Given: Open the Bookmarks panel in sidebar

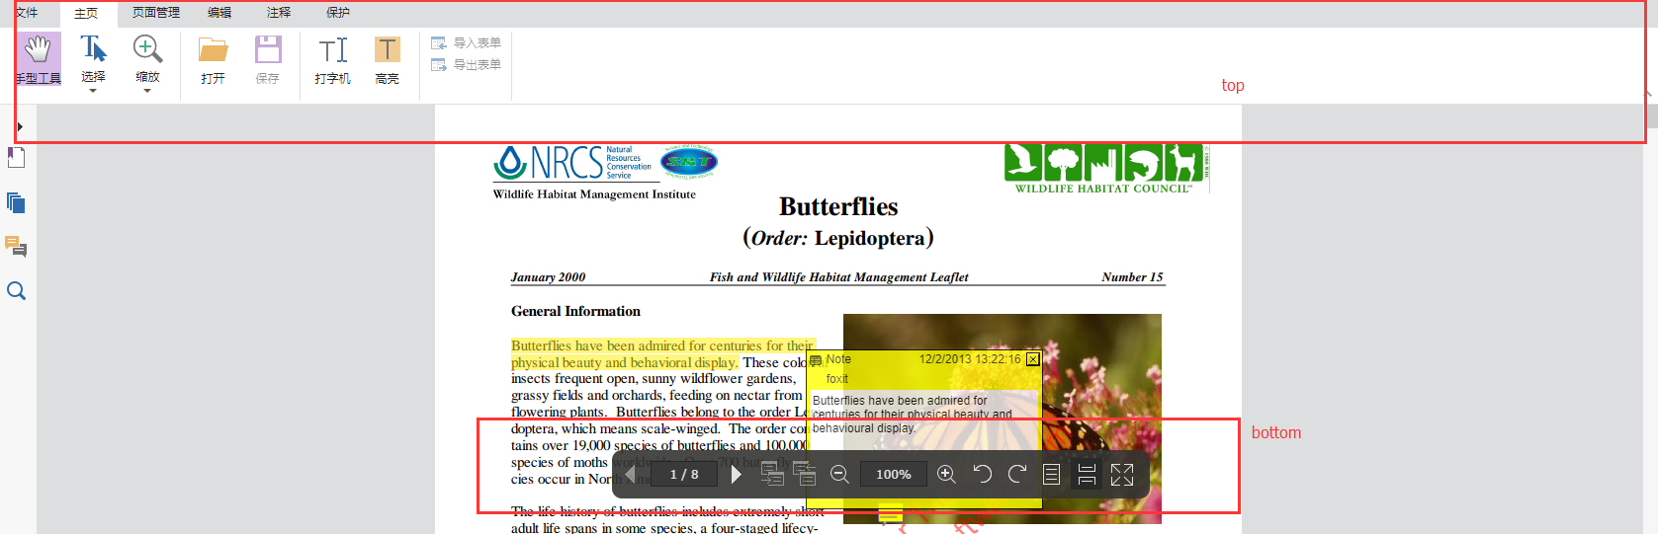Looking at the screenshot, I should pos(16,158).
